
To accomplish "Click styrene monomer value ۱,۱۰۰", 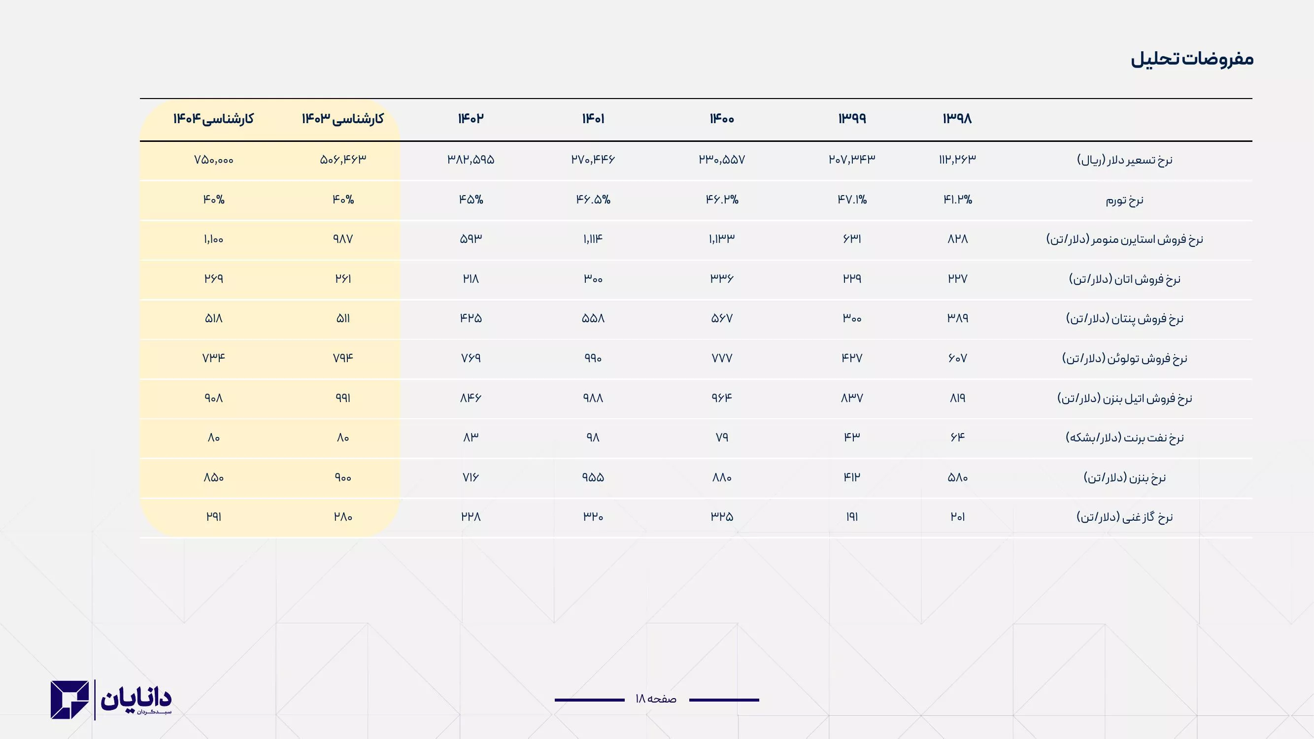I will click(x=213, y=238).
